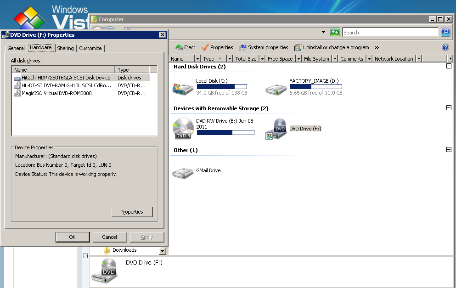Open the Type column dropdown arrow

pyautogui.click(x=230, y=59)
